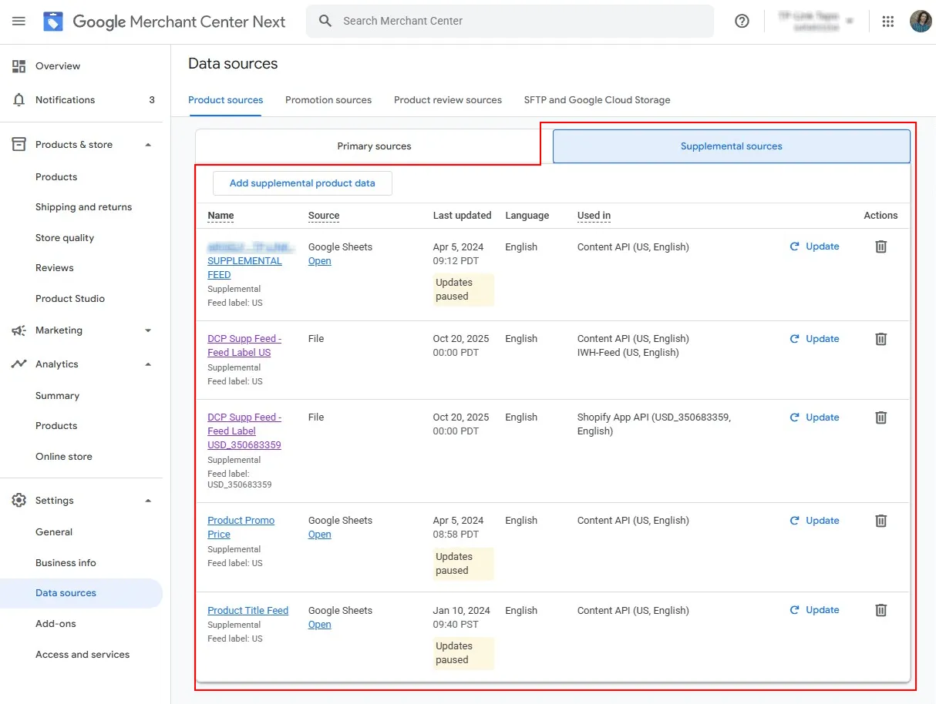Collapse the Settings sidebar section
Screen dimensions: 936x704
[x=148, y=501]
